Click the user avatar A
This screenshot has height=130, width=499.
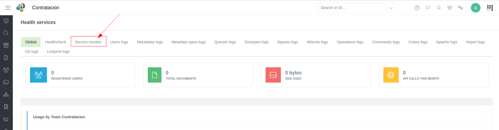pyautogui.click(x=475, y=8)
